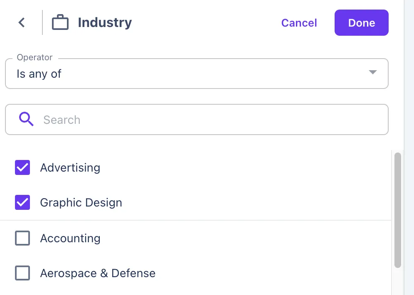The image size is (414, 295).
Task: Click the briefcase Industry icon
Action: (x=60, y=22)
